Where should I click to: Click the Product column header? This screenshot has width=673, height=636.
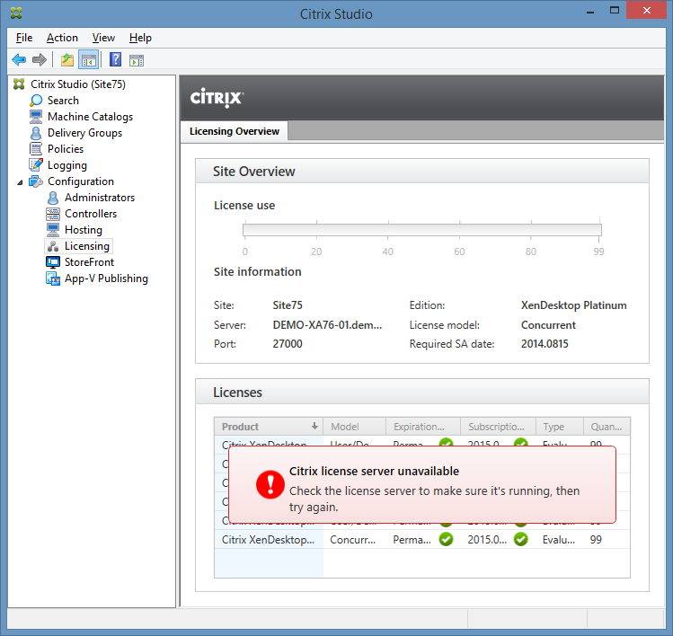(269, 427)
